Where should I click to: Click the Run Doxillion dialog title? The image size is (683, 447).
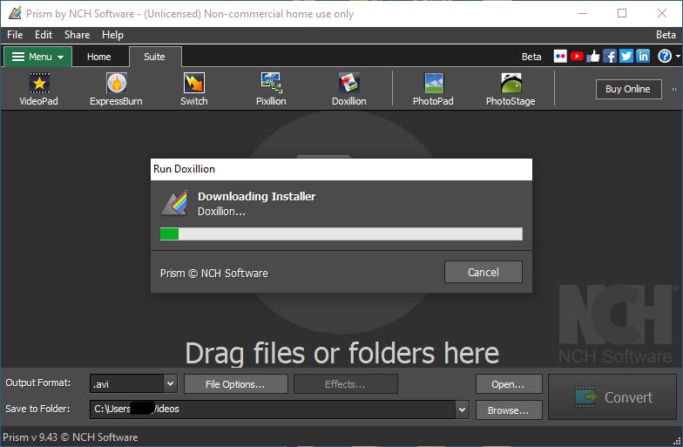point(185,169)
